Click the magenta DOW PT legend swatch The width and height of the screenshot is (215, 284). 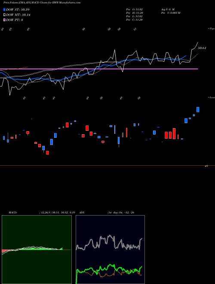pyautogui.click(x=5, y=20)
